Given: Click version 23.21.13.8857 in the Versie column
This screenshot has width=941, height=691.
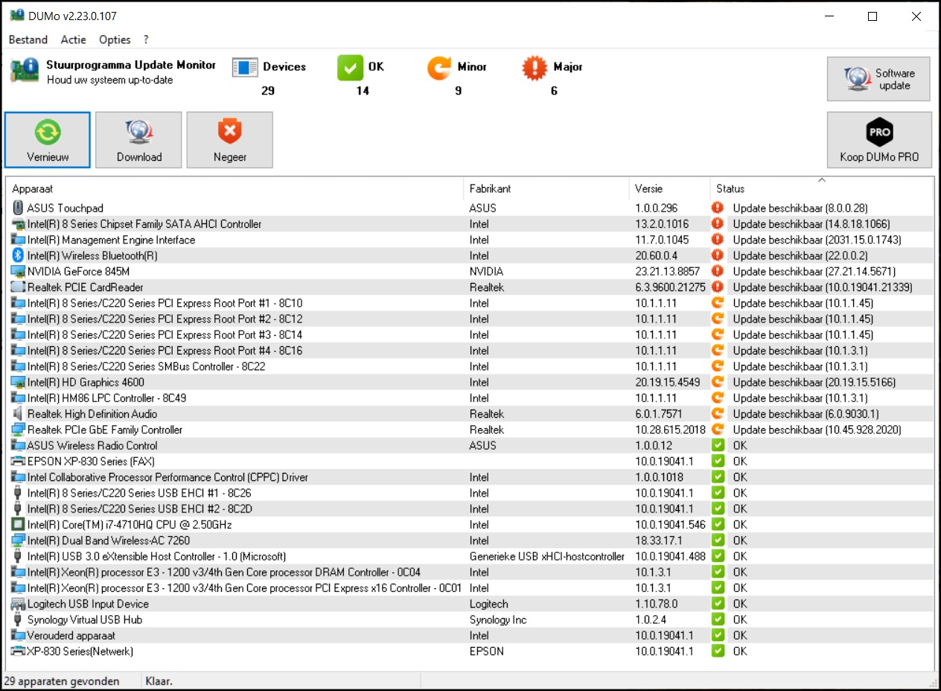Looking at the screenshot, I should click(668, 272).
